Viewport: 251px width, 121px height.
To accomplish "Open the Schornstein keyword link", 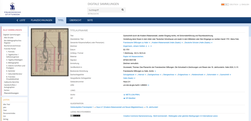I will (x=212, y=75).
